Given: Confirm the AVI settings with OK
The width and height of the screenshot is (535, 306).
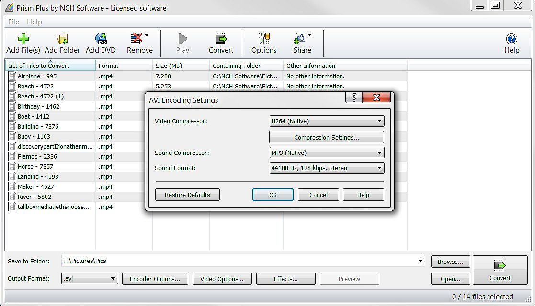Looking at the screenshot, I should (273, 195).
